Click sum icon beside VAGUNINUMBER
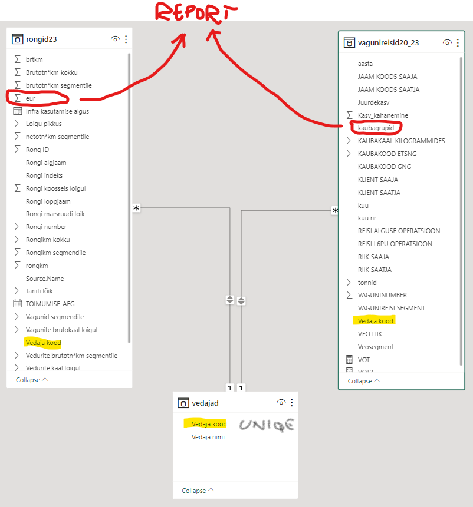Screen dimensions: 473x507 [x=349, y=295]
